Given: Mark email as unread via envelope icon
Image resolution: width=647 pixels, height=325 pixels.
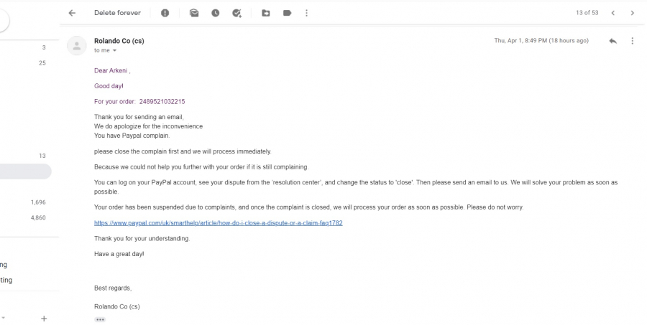Looking at the screenshot, I should pos(194,13).
